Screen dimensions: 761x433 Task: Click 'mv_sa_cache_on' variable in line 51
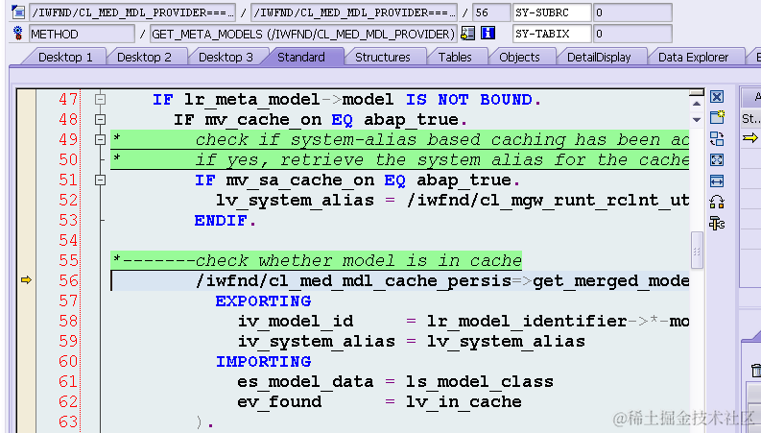click(300, 180)
